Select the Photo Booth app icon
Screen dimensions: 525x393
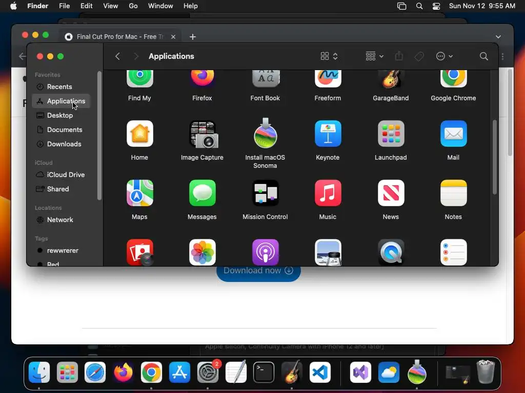pos(139,252)
